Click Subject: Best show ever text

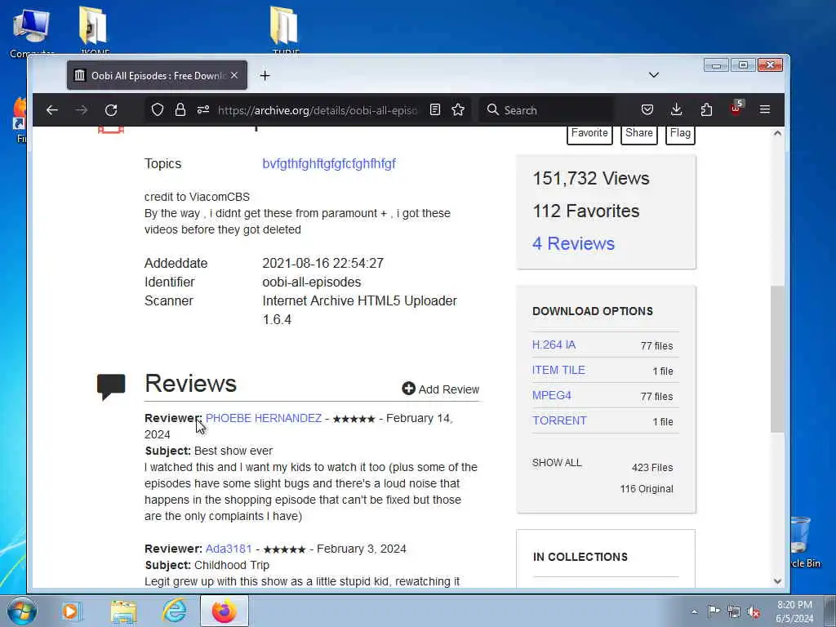(x=208, y=451)
